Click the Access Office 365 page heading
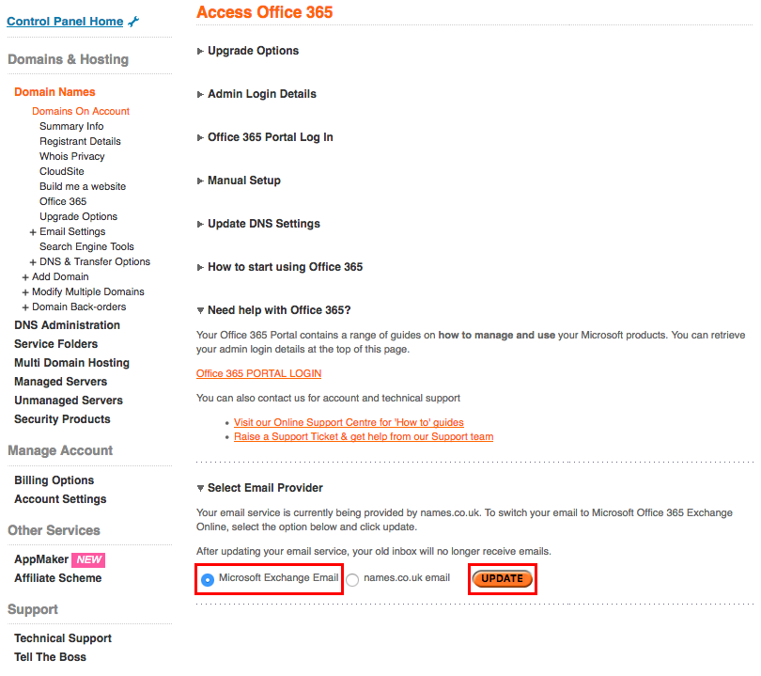761x676 pixels. pos(265,12)
